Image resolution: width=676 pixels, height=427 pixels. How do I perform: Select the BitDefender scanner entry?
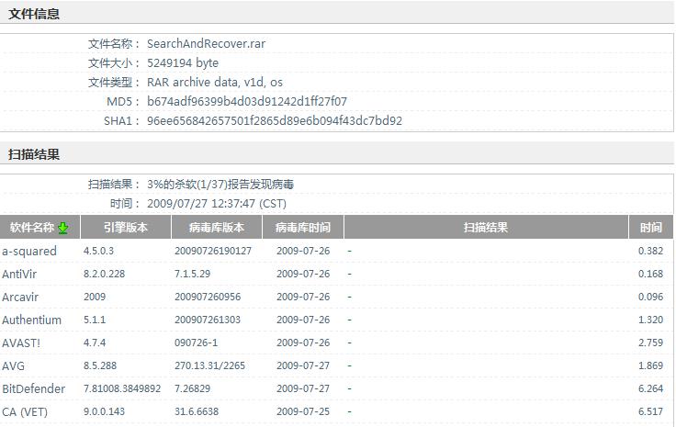(x=33, y=388)
